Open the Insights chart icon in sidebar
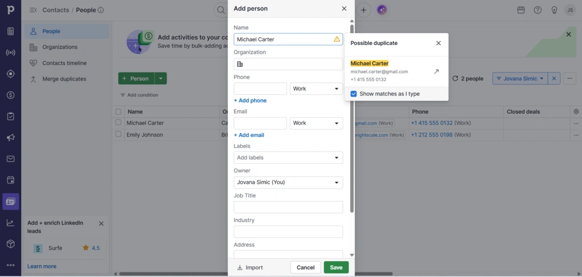Screen dimensions: 582x277 pos(10,223)
